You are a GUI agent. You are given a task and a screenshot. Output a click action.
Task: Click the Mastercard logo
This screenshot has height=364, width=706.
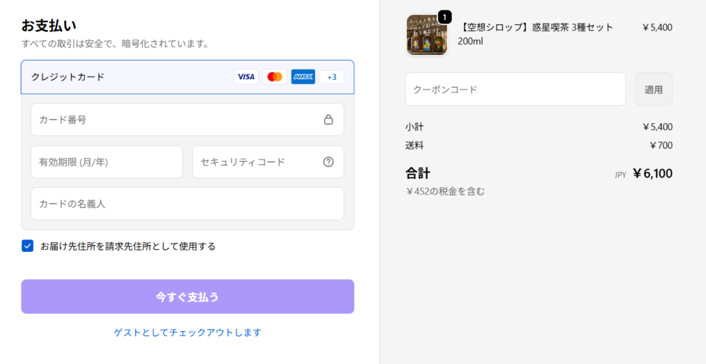tap(274, 77)
